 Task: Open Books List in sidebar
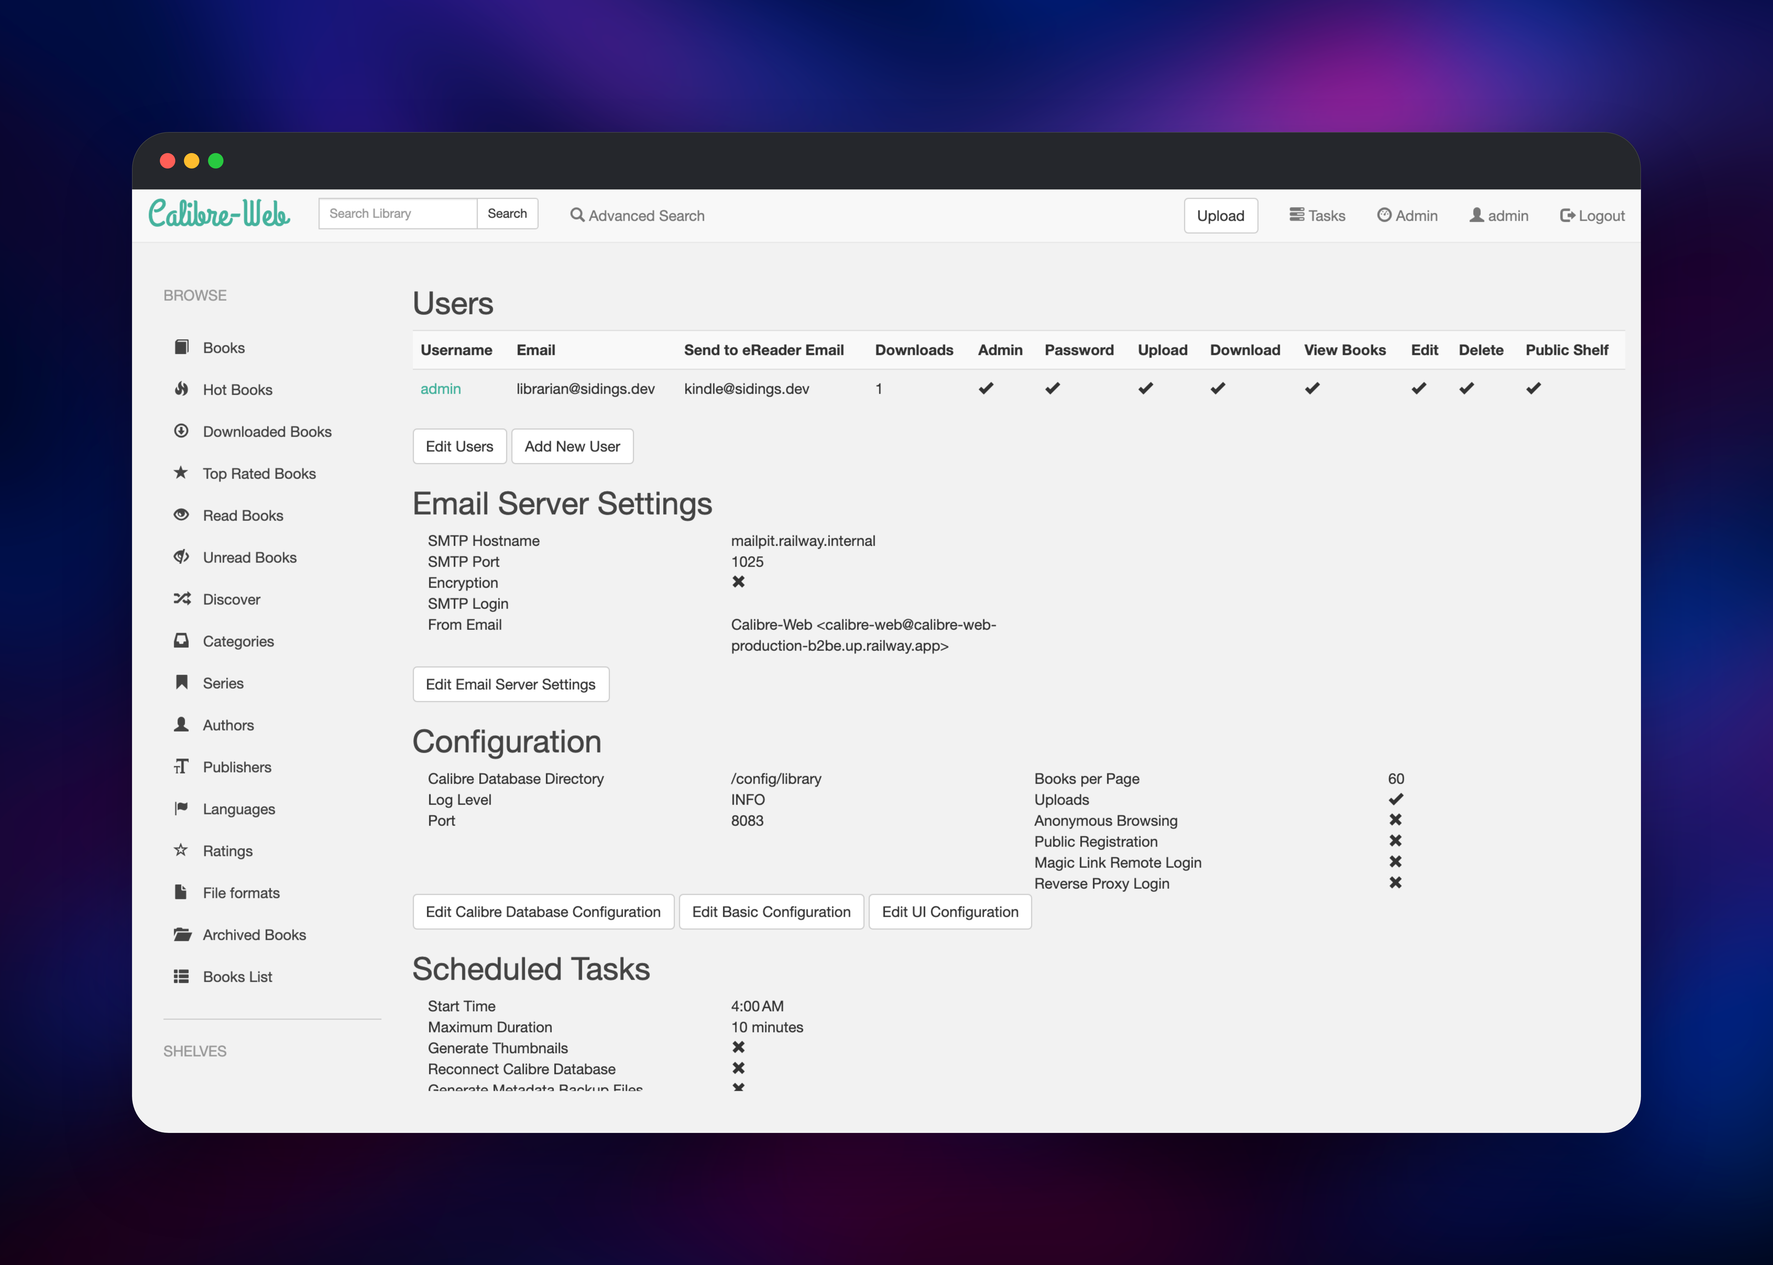[x=238, y=977]
